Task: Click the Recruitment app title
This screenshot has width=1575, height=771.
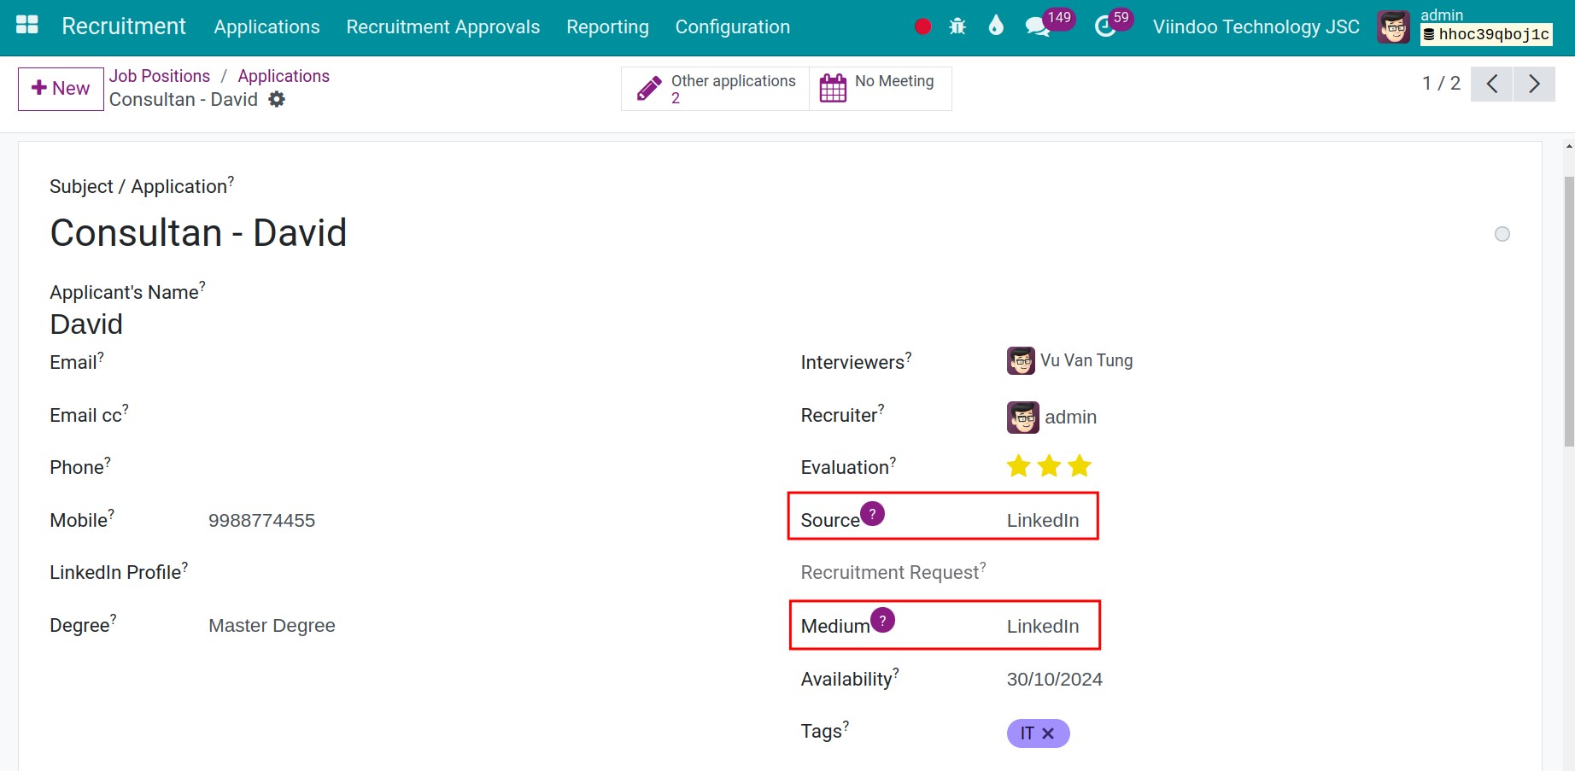Action: [x=124, y=26]
